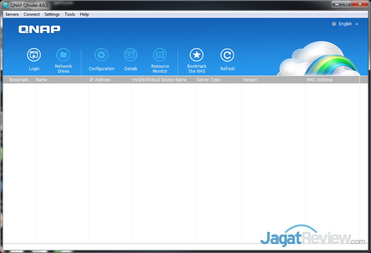Launch the Resource Monitor icon
Viewport: 371px width, 253px height.
[160, 55]
